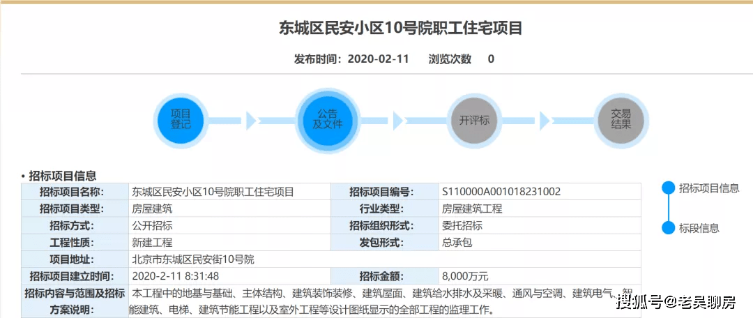Click the 招标项目信息 section heading above table
Viewport: 753px width, 318px height.
pos(62,176)
